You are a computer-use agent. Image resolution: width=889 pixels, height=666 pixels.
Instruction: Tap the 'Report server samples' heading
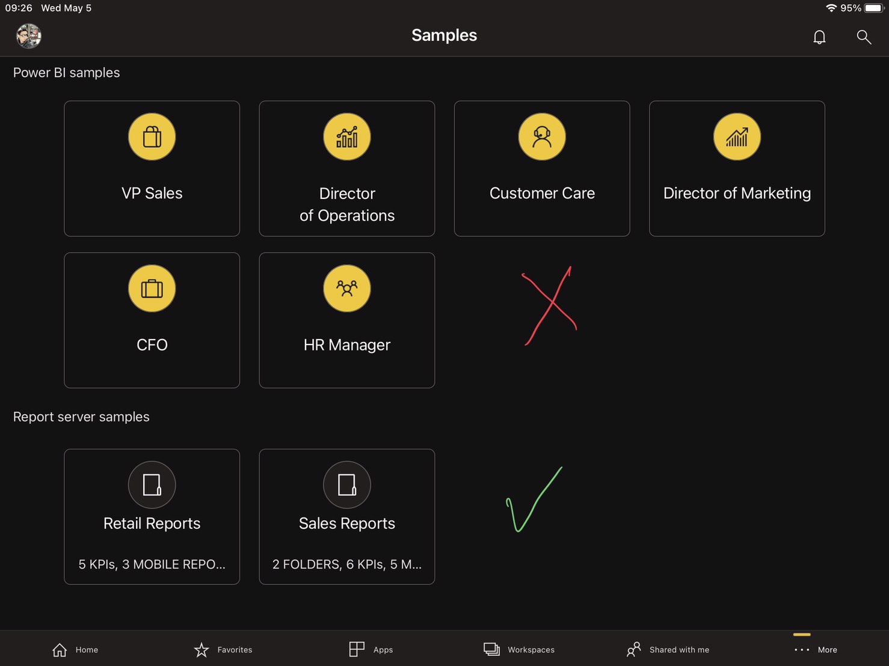[x=81, y=417]
